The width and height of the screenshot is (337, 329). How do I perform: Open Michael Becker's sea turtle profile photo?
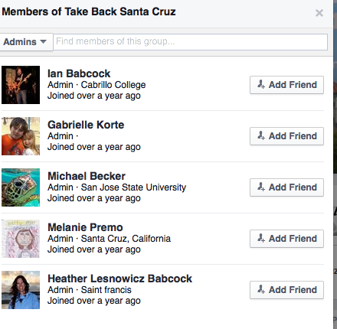click(21, 187)
